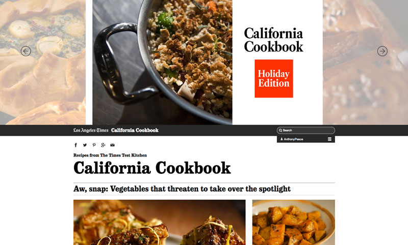Open the Los Angeles Times logo link
This screenshot has height=245, width=408.
point(91,131)
